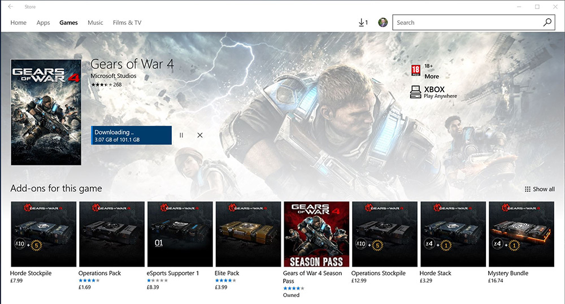Click the Gears of War 4 page title

click(132, 64)
